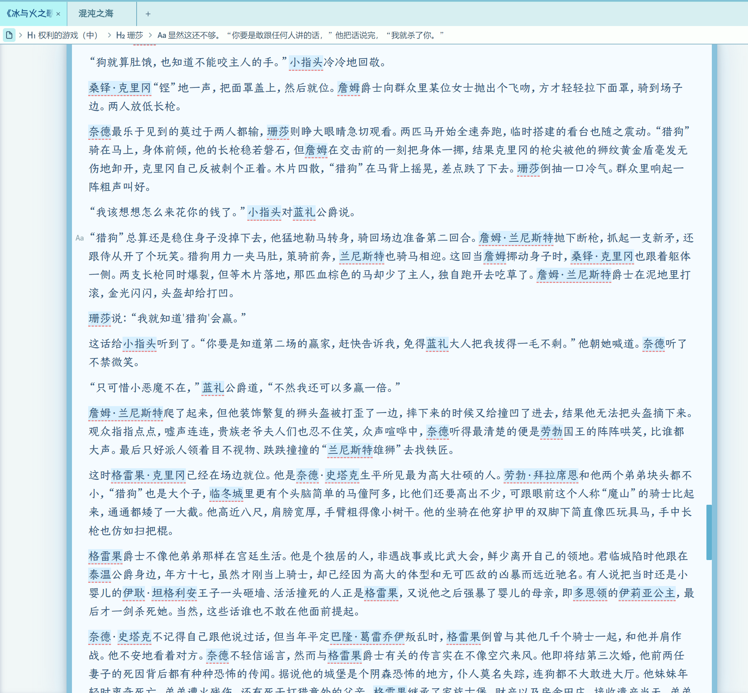The image size is (748, 693).
Task: Close the 《冰与火之歌 tab
Action: [x=58, y=14]
